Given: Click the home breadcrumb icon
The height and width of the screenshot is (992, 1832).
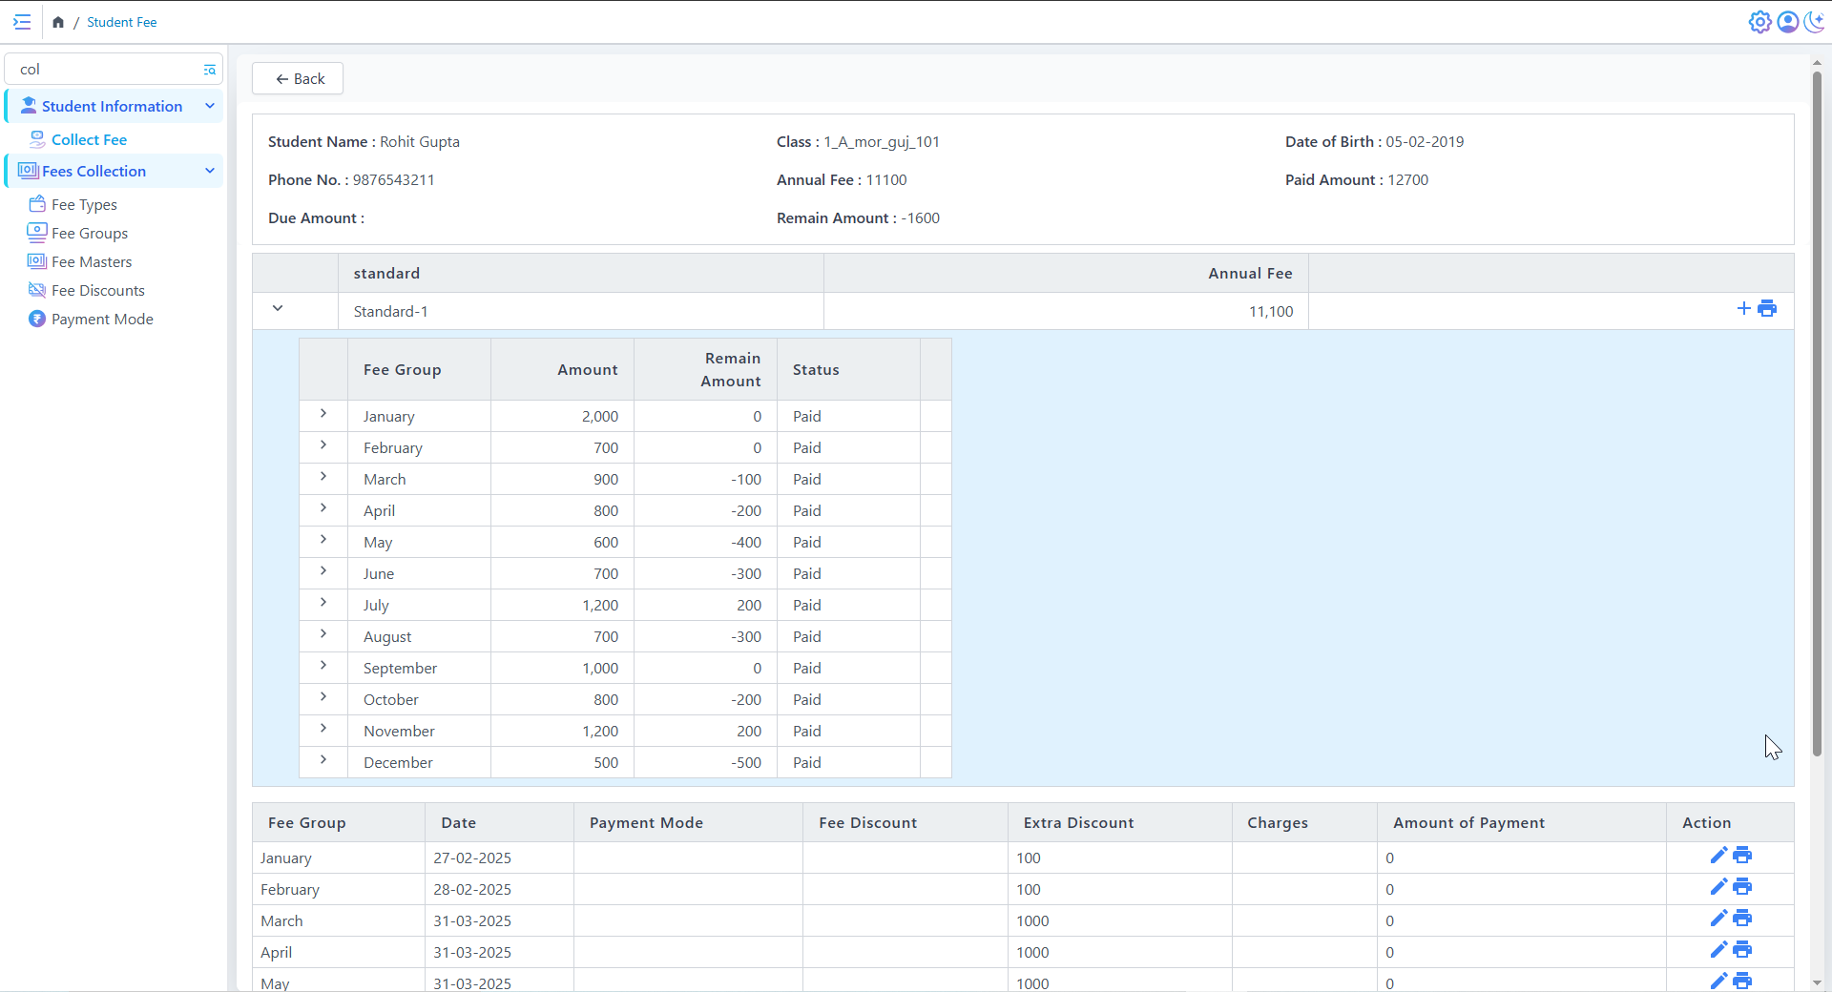Looking at the screenshot, I should click(58, 22).
